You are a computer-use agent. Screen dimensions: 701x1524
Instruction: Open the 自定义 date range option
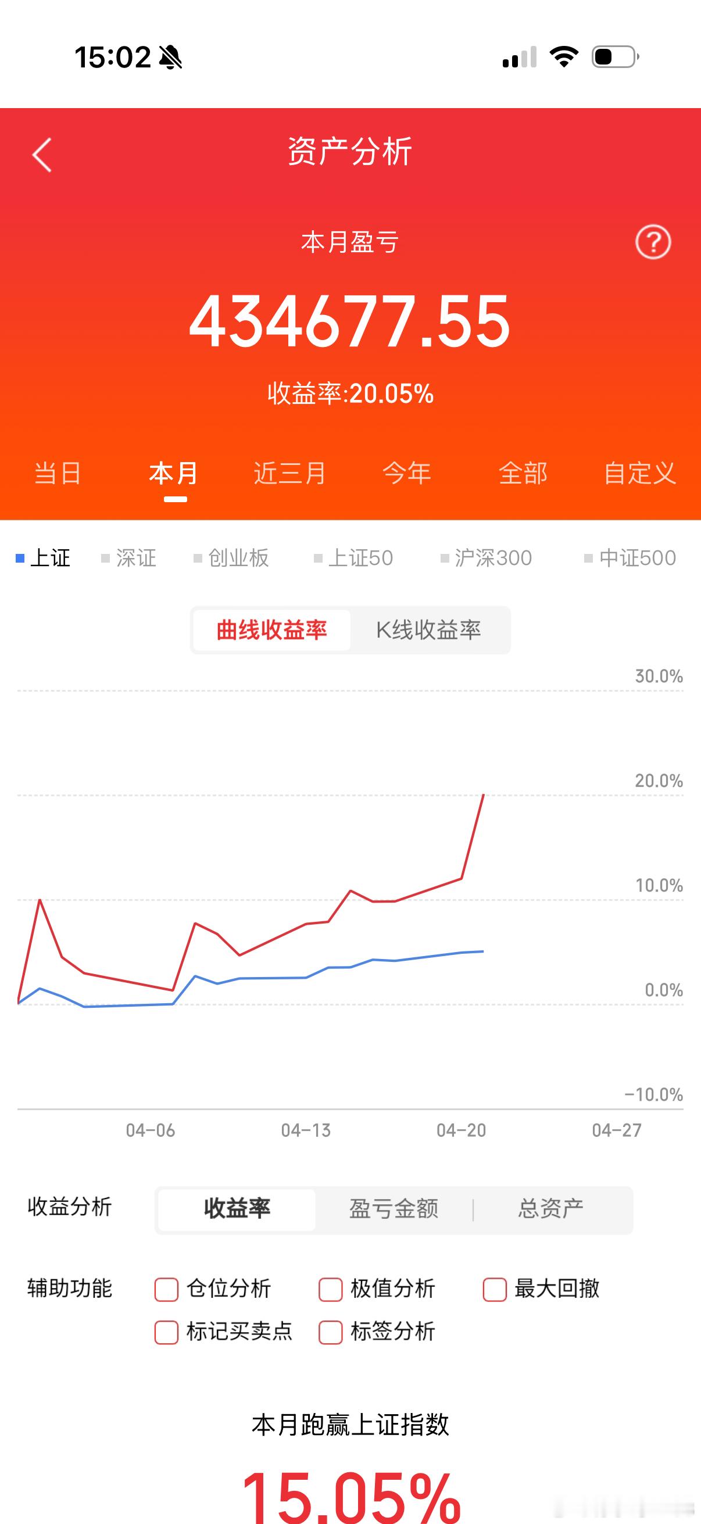click(x=641, y=473)
